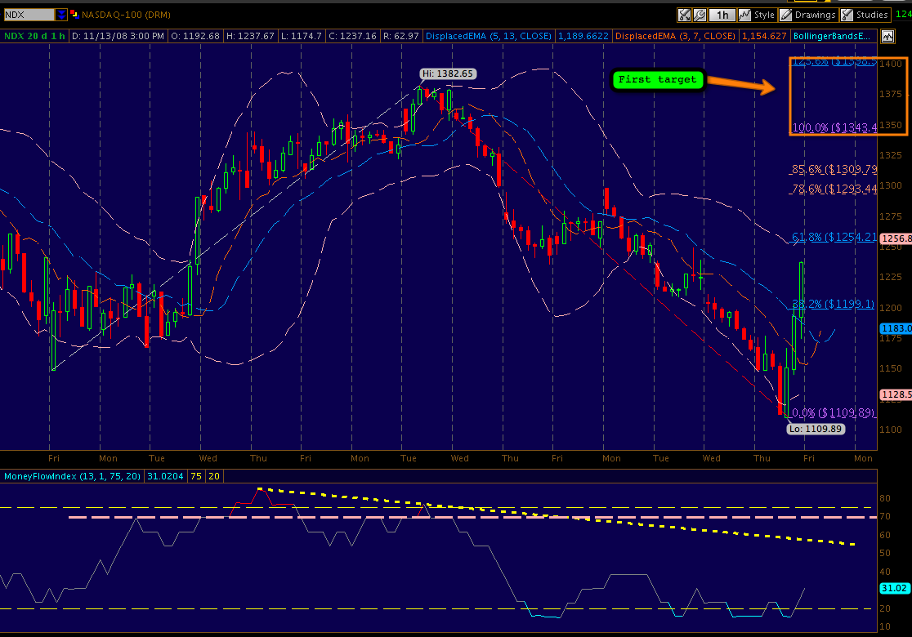Expand the NDX symbol dropdown arrow
Screen dimensions: 912x637
61,15
